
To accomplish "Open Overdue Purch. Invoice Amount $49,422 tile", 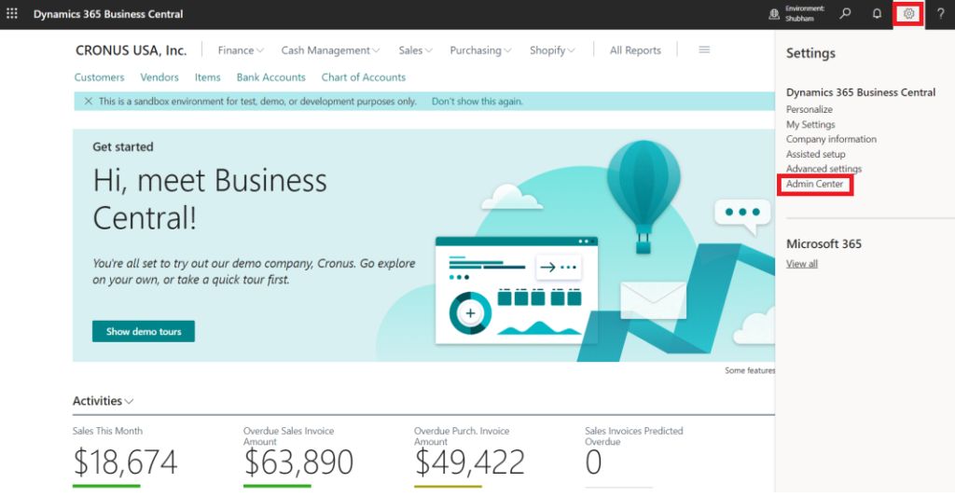I will pyautogui.click(x=469, y=457).
